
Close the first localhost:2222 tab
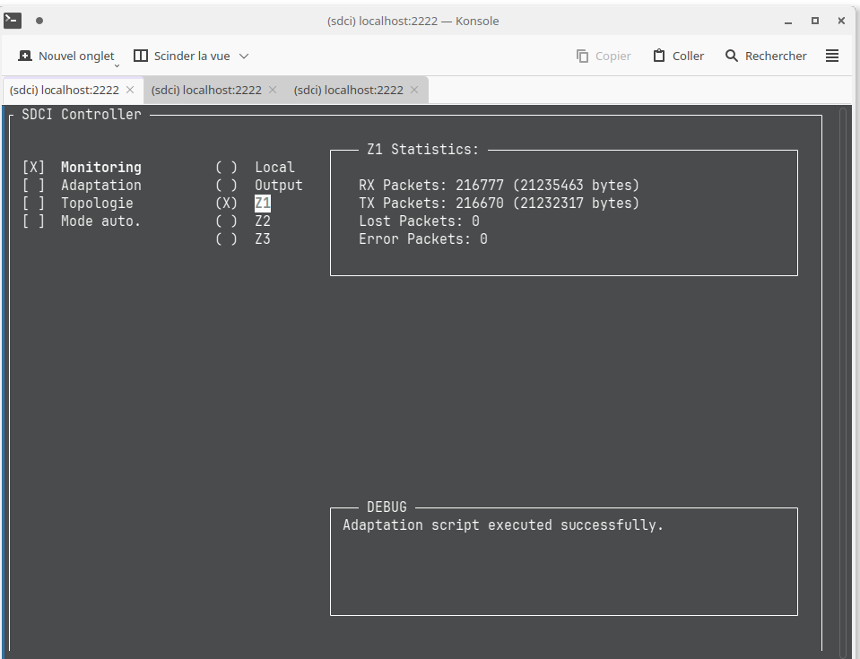[130, 90]
